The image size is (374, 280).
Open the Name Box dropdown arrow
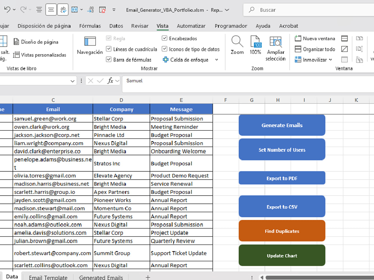(x=73, y=81)
